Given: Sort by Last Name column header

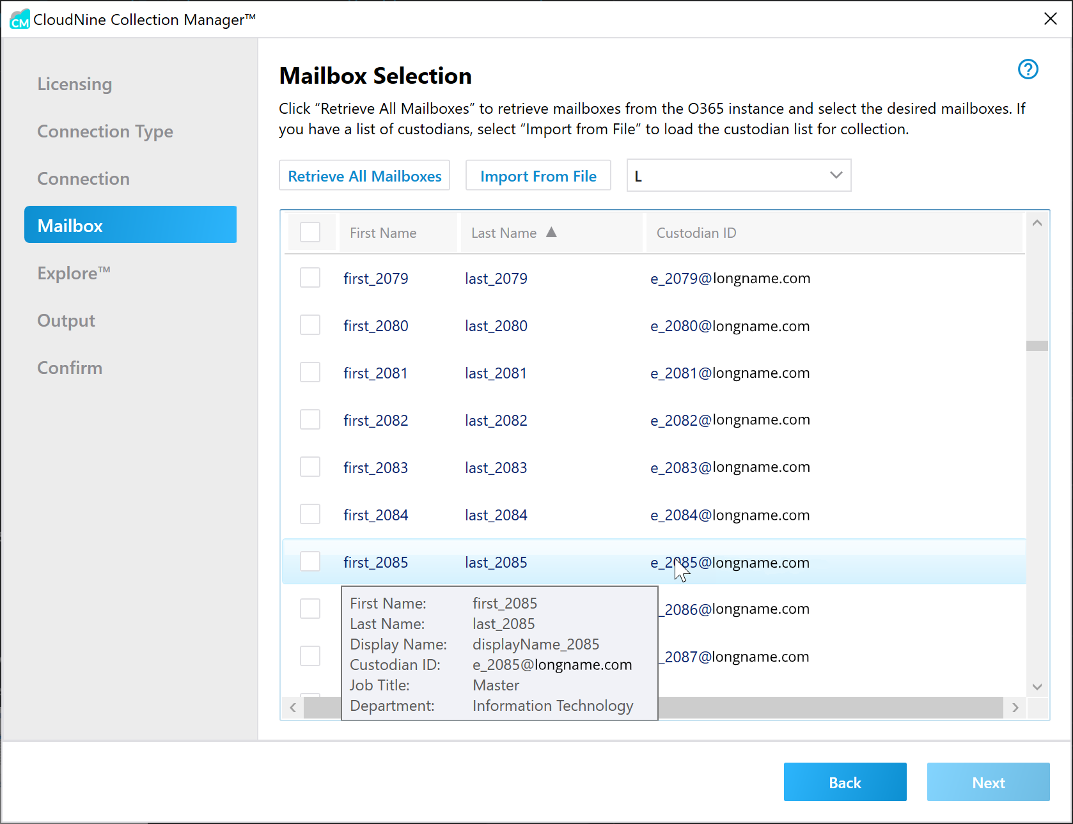Looking at the screenshot, I should (552, 233).
